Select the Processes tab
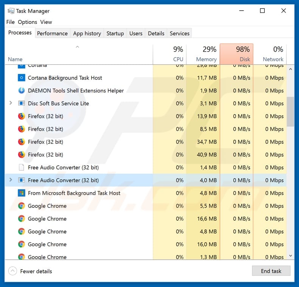 [x=20, y=33]
